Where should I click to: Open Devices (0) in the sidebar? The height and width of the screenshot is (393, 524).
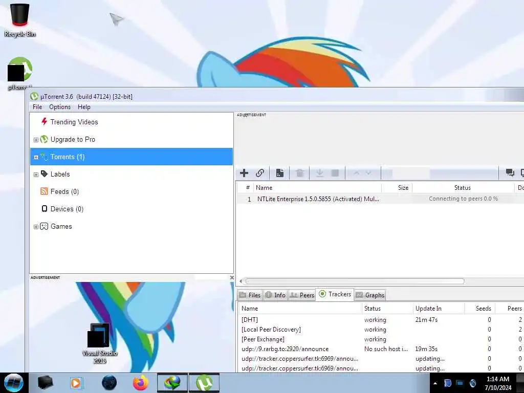click(x=67, y=209)
